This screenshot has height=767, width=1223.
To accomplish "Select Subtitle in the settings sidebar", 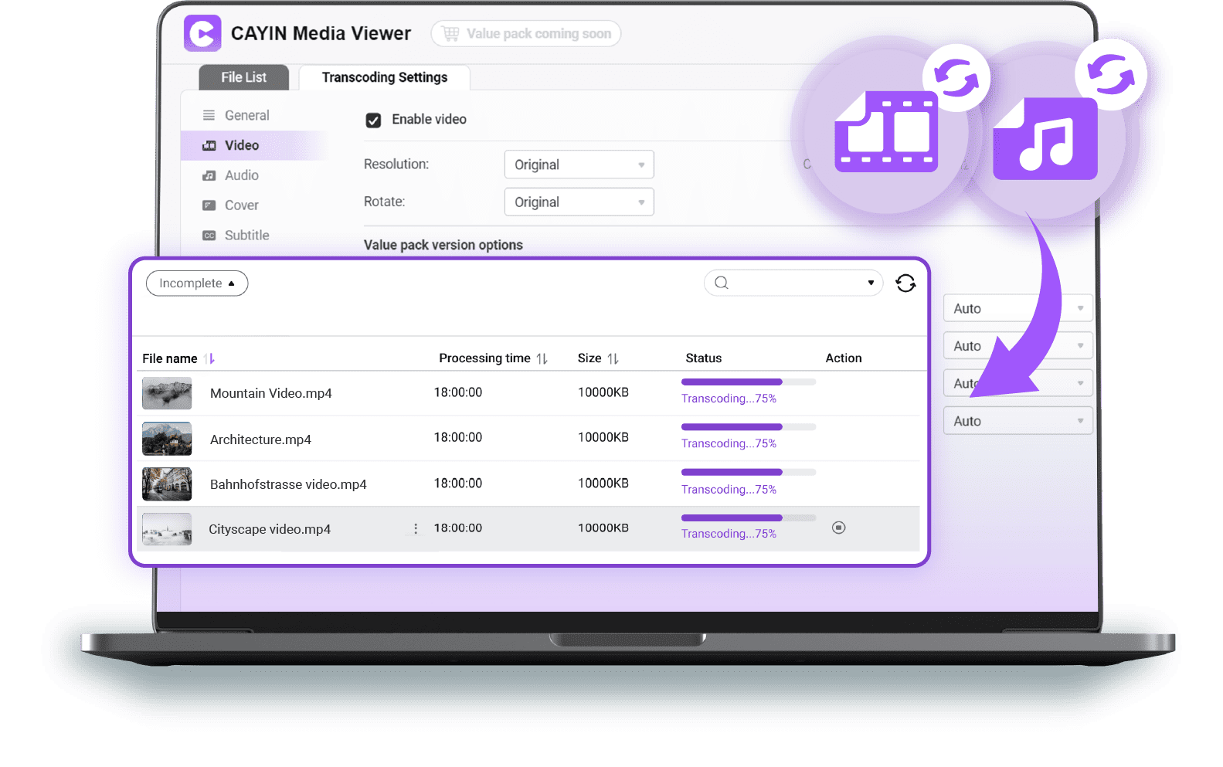I will click(247, 236).
